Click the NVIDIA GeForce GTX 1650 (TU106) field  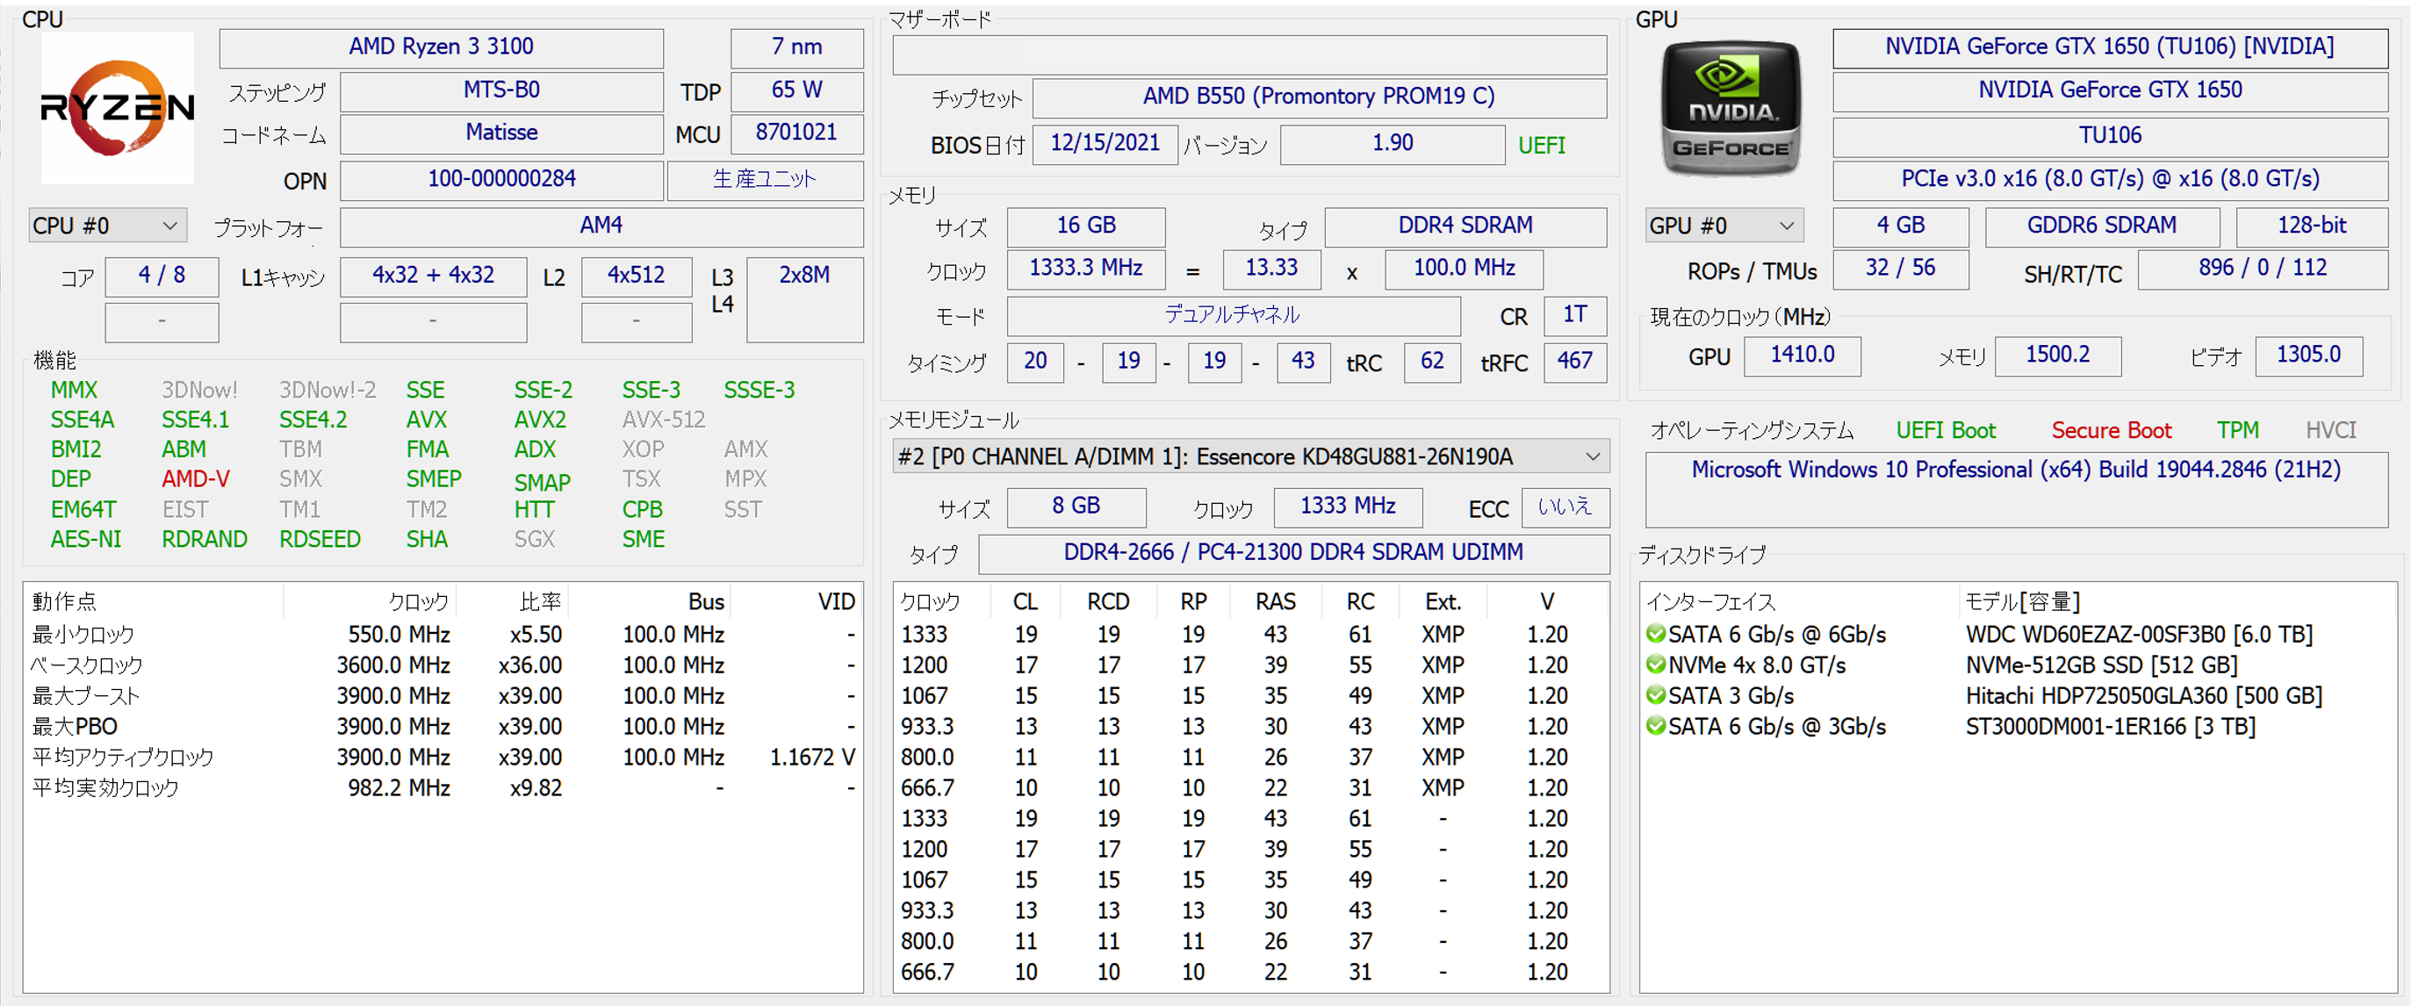point(2110,47)
